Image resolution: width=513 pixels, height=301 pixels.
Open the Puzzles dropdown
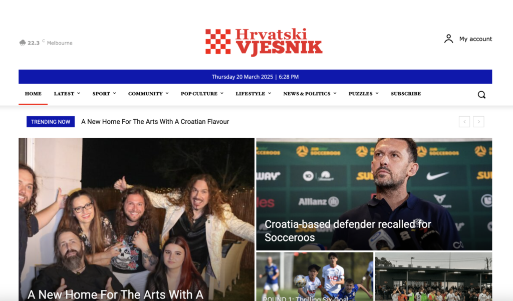click(x=364, y=94)
